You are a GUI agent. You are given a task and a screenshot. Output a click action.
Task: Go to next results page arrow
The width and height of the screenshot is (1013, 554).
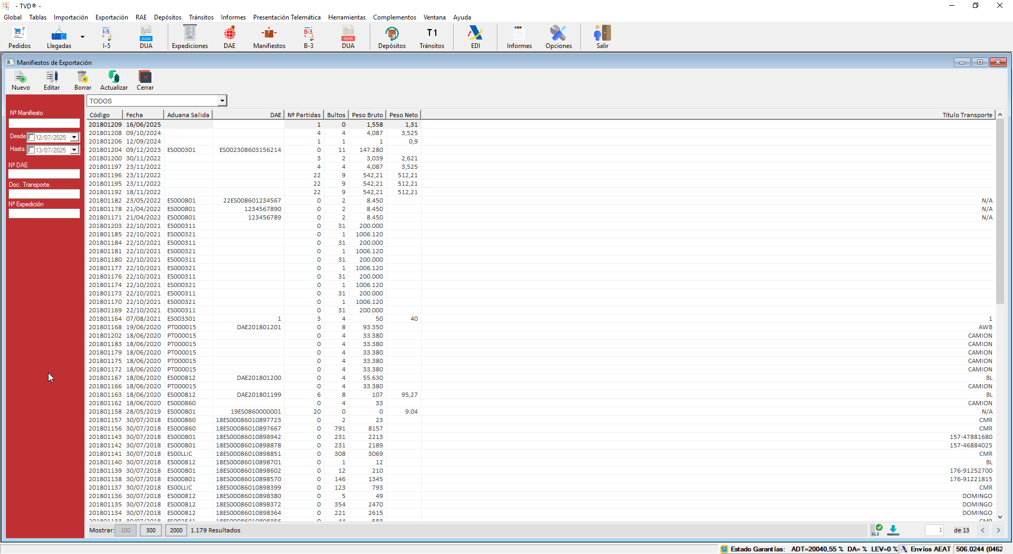tap(998, 530)
